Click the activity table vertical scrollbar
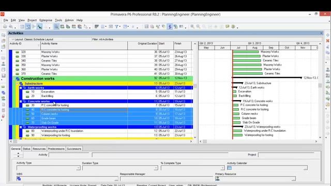Image resolution: width=331 pixels, height=186 pixels. pyautogui.click(x=195, y=90)
